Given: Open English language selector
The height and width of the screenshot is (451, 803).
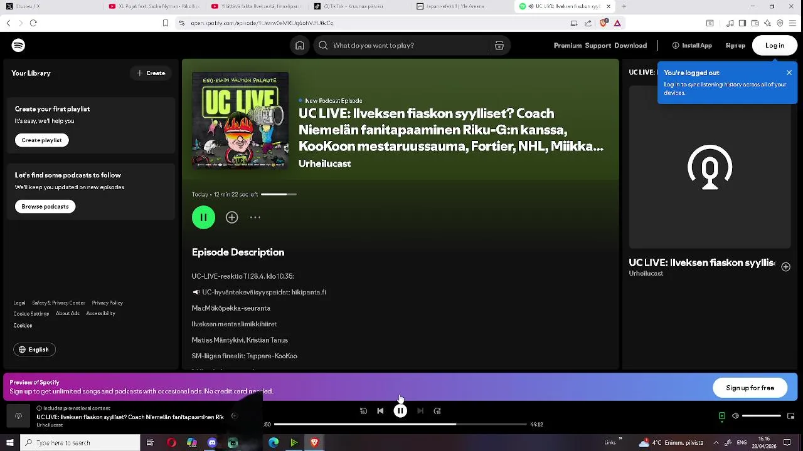Looking at the screenshot, I should pyautogui.click(x=35, y=350).
